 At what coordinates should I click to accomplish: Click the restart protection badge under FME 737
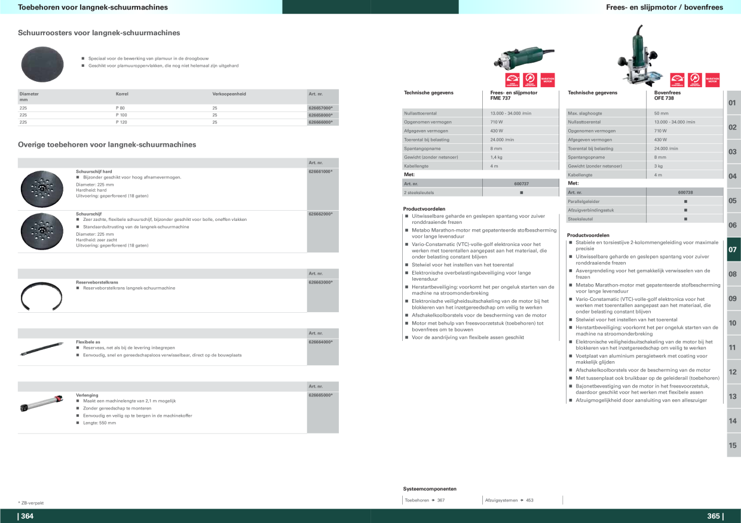tap(529, 80)
